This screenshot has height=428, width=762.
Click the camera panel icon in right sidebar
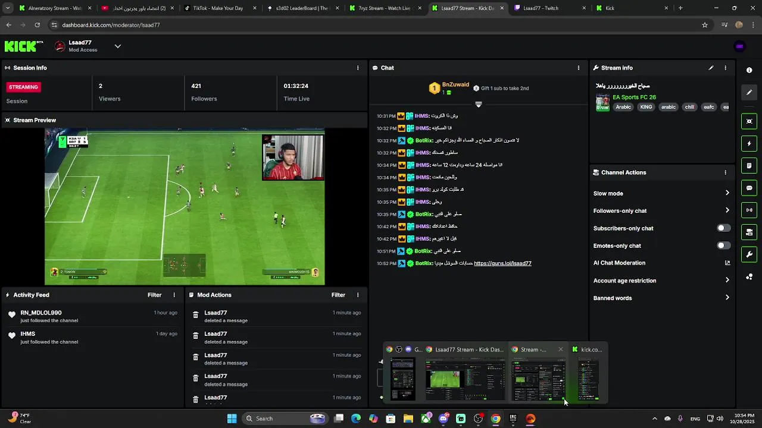click(x=749, y=232)
